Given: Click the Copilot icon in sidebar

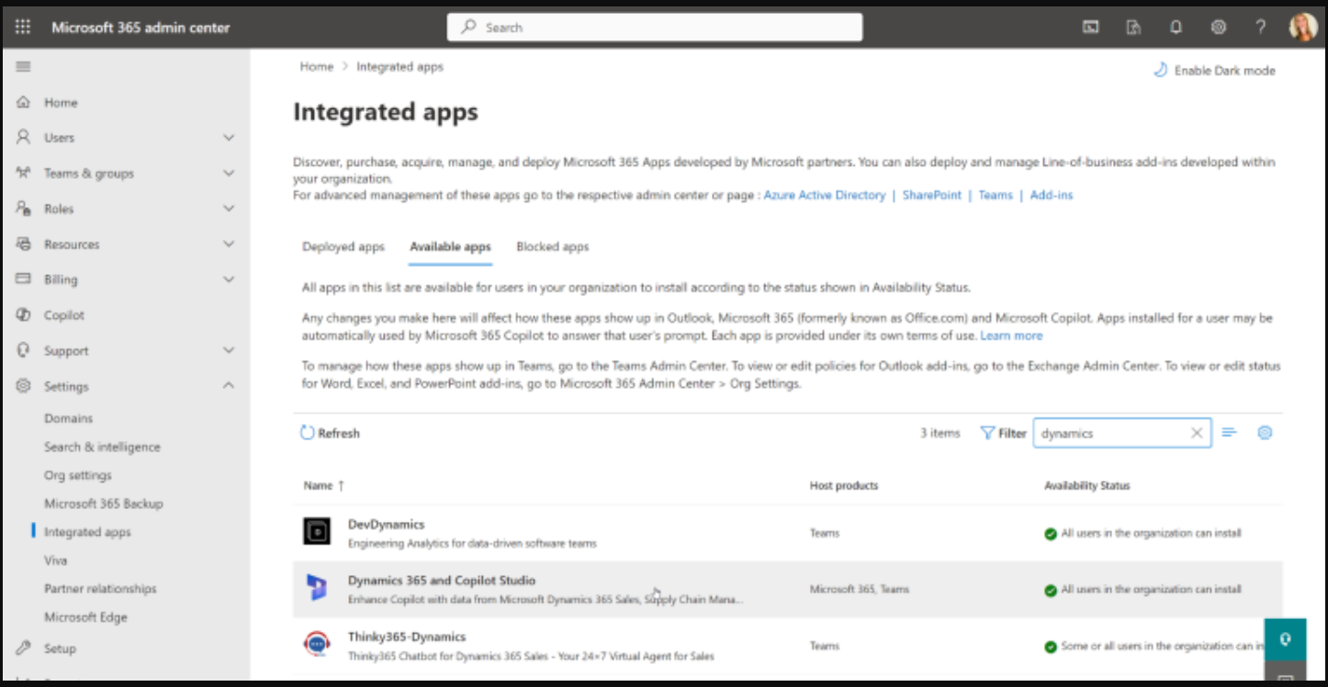Looking at the screenshot, I should tap(24, 316).
